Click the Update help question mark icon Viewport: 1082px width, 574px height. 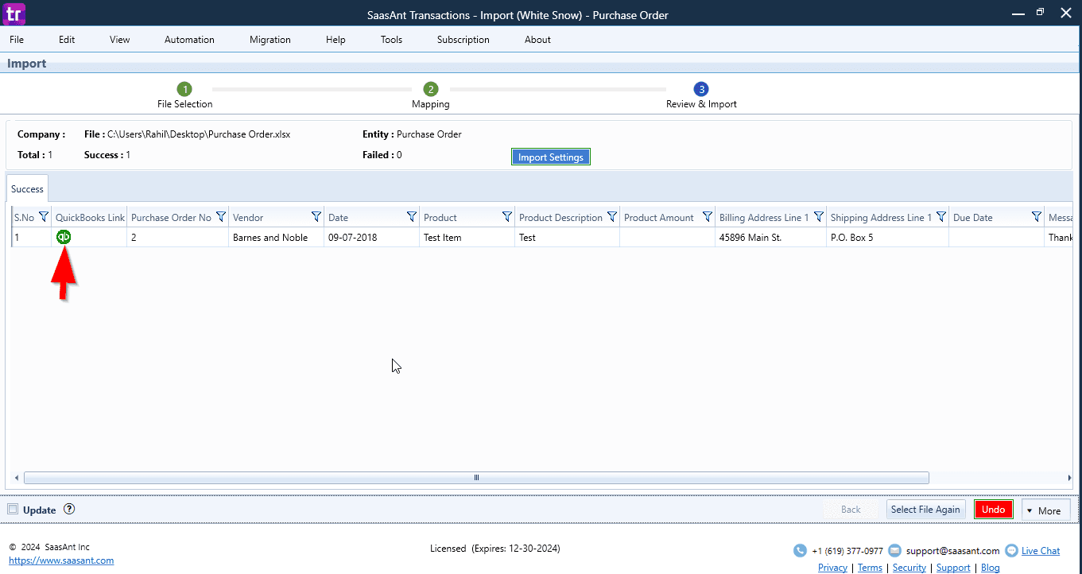(69, 510)
